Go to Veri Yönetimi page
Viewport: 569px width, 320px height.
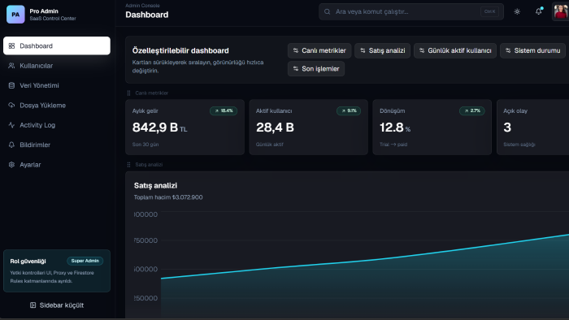(x=57, y=85)
